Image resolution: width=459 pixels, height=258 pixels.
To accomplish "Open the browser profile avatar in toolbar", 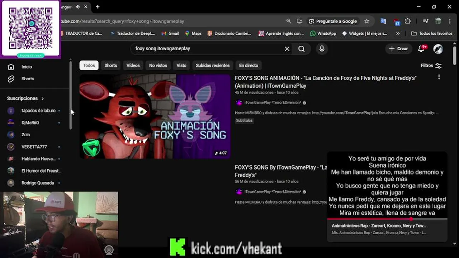I will (438, 21).
